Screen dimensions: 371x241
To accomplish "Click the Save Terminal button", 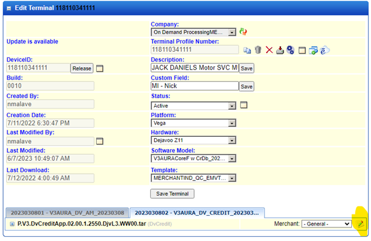I will click(x=173, y=194).
